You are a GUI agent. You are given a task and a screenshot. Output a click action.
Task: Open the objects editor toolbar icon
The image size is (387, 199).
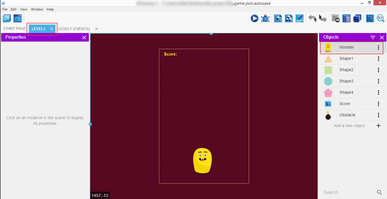click(x=278, y=19)
